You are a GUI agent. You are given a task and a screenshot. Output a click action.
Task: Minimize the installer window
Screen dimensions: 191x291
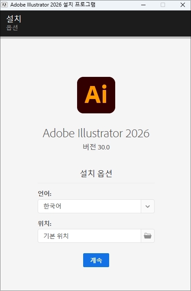coord(143,5)
